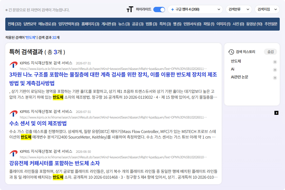
Task: Click the 수소 가스 검출 테스트 snippet text
Action: pos(113,134)
